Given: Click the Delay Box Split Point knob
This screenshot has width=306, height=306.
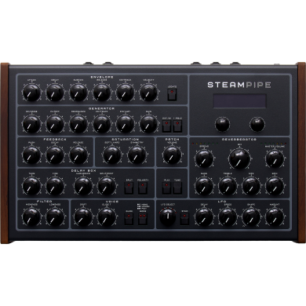Looking at the screenshot, I should tap(107, 186).
